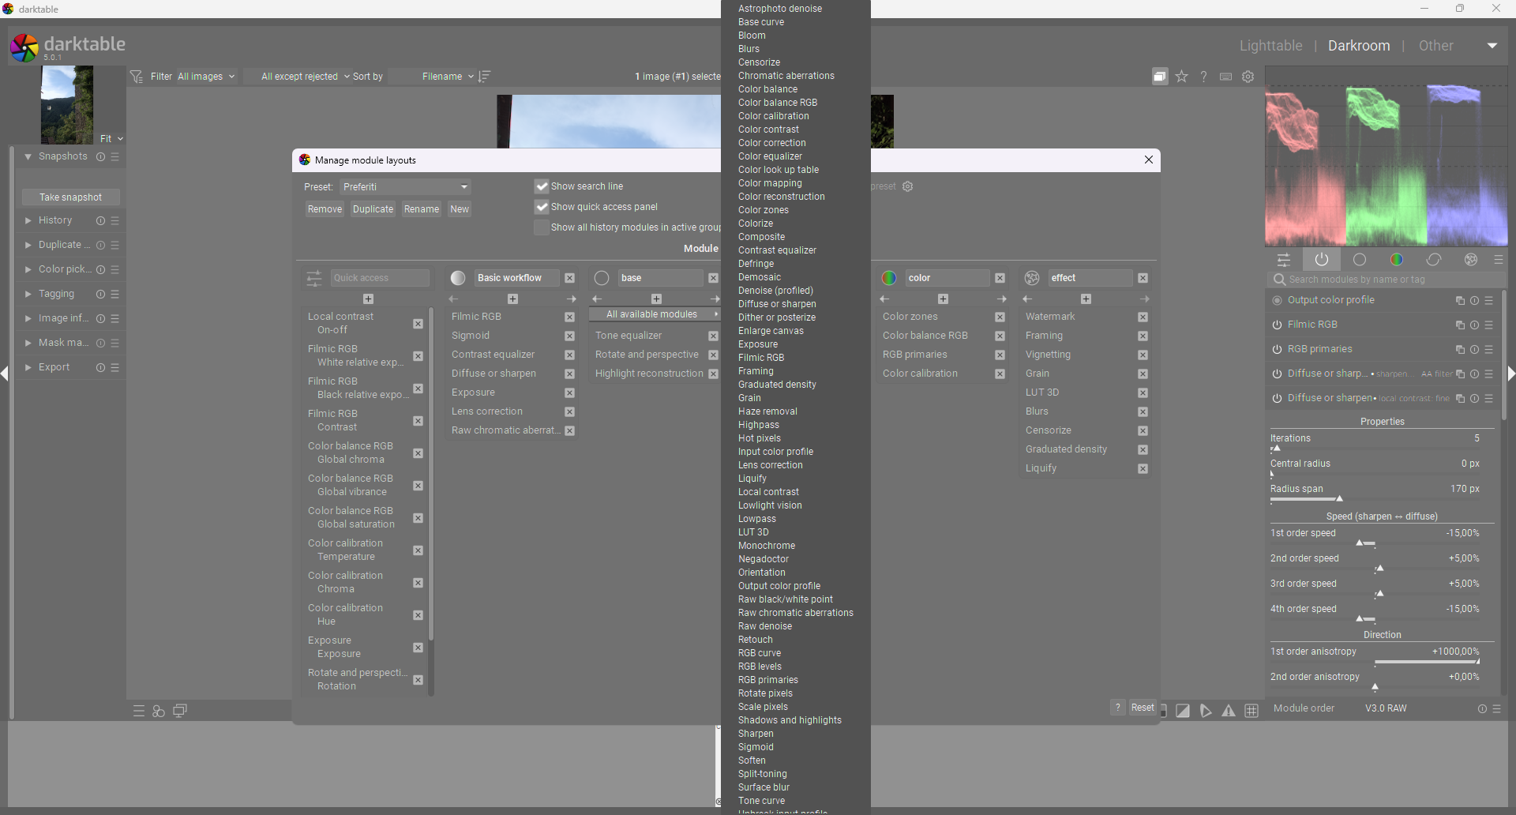The width and height of the screenshot is (1516, 815).
Task: Click the Rename preset button
Action: click(x=421, y=209)
